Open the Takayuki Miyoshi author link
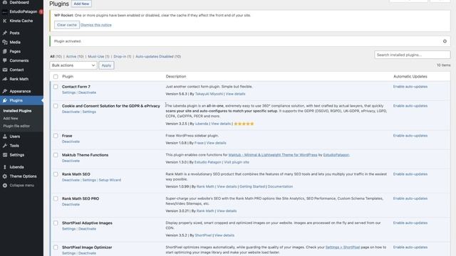Image resolution: width=456 pixels, height=256 pixels. (x=209, y=94)
